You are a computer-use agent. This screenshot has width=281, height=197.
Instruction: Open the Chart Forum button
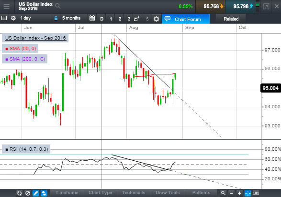pos(186,19)
